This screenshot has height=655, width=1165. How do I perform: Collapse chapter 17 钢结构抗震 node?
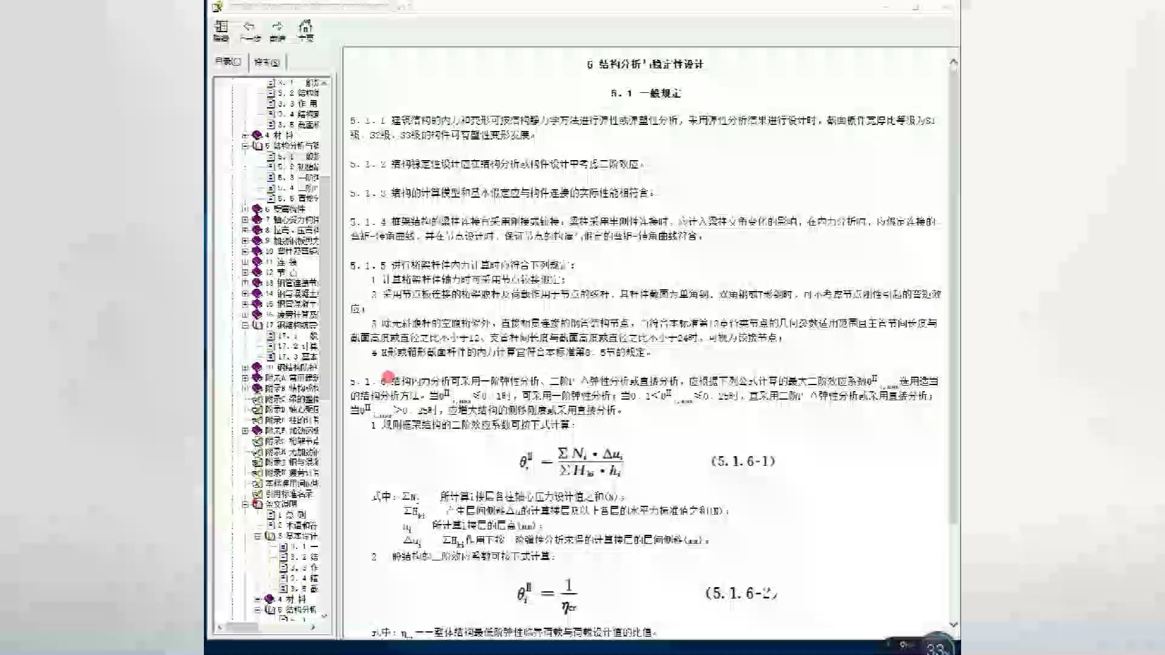pos(245,325)
